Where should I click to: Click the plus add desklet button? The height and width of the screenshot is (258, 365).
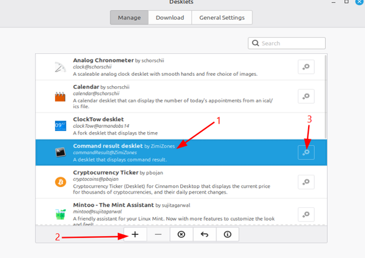135,234
